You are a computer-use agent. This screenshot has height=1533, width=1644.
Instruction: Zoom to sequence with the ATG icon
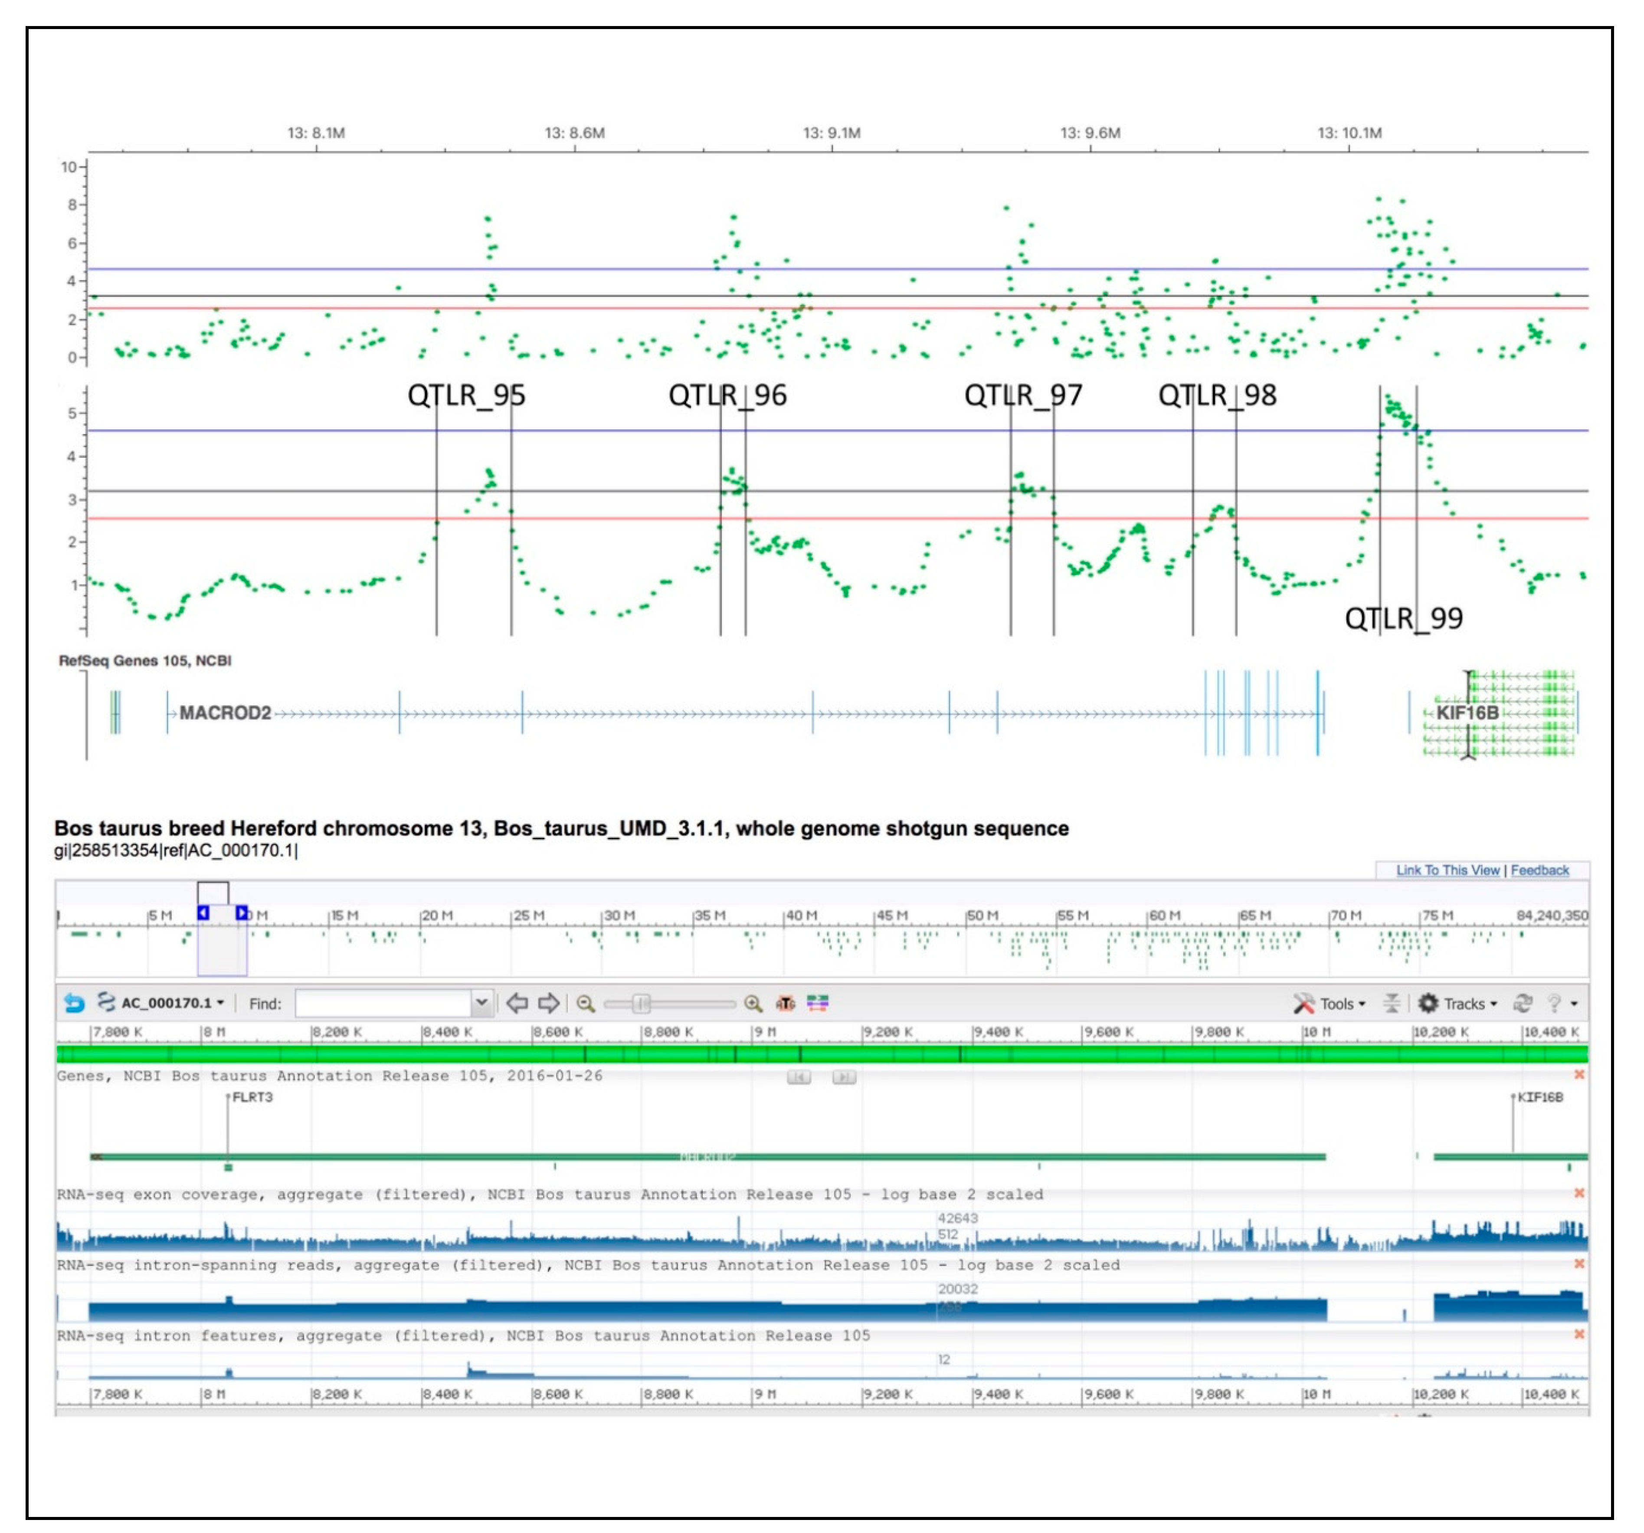point(785,1004)
